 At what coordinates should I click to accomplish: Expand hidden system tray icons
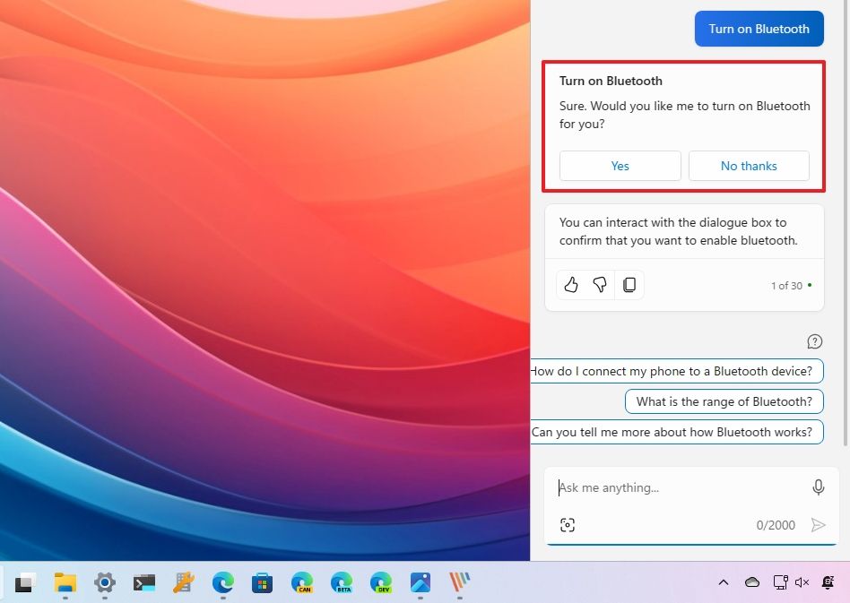point(724,582)
